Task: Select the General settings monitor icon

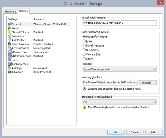Action: [10, 24]
